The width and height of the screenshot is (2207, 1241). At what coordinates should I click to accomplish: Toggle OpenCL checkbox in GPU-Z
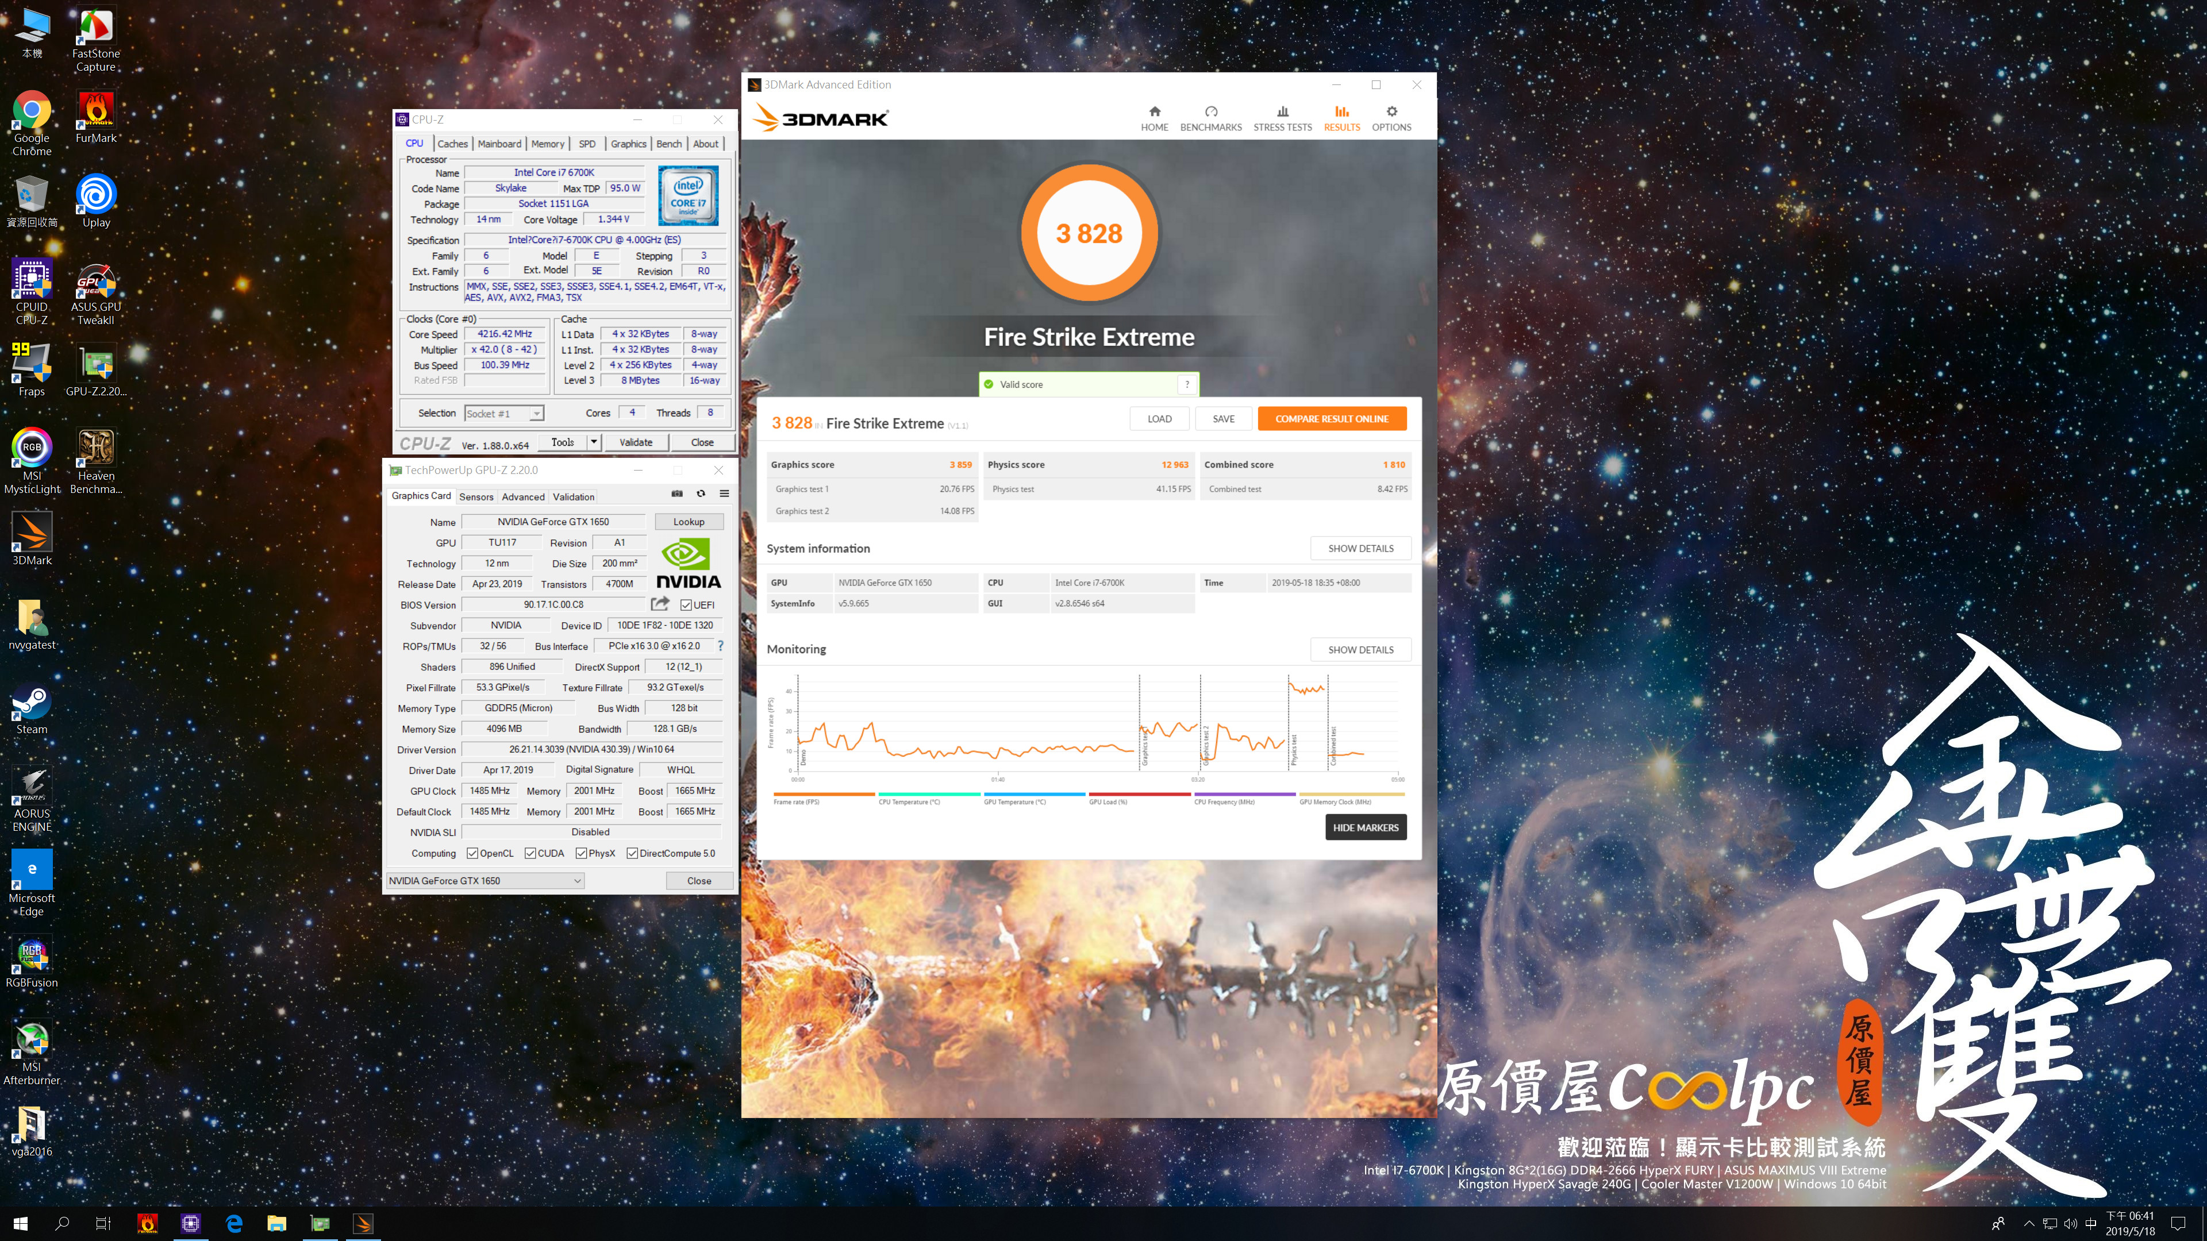click(x=472, y=853)
